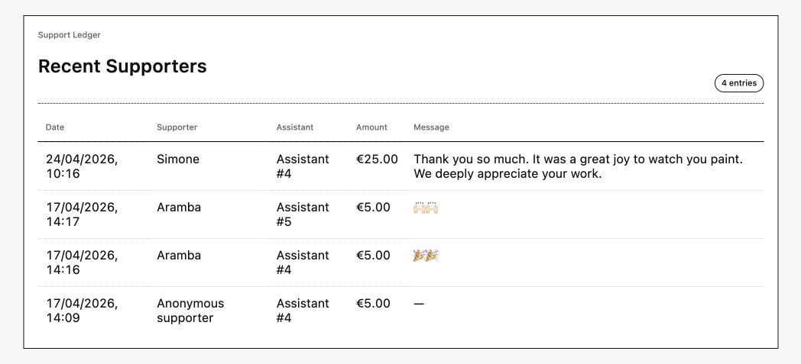Viewport: 801px width, 364px height.
Task: Click the Date column header
Action: pos(55,127)
